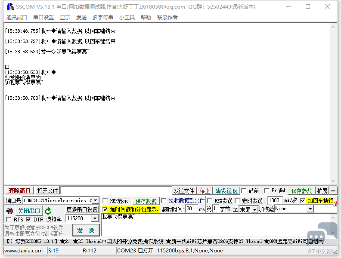The width and height of the screenshot is (341, 258).
Task: Click the SSCOM app title icon
Action: [x=10, y=6]
